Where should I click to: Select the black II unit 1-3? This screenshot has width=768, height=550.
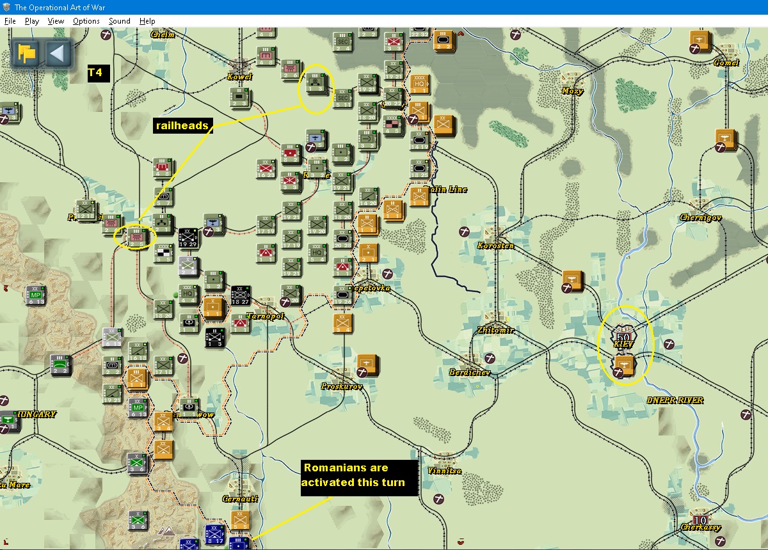point(214,337)
